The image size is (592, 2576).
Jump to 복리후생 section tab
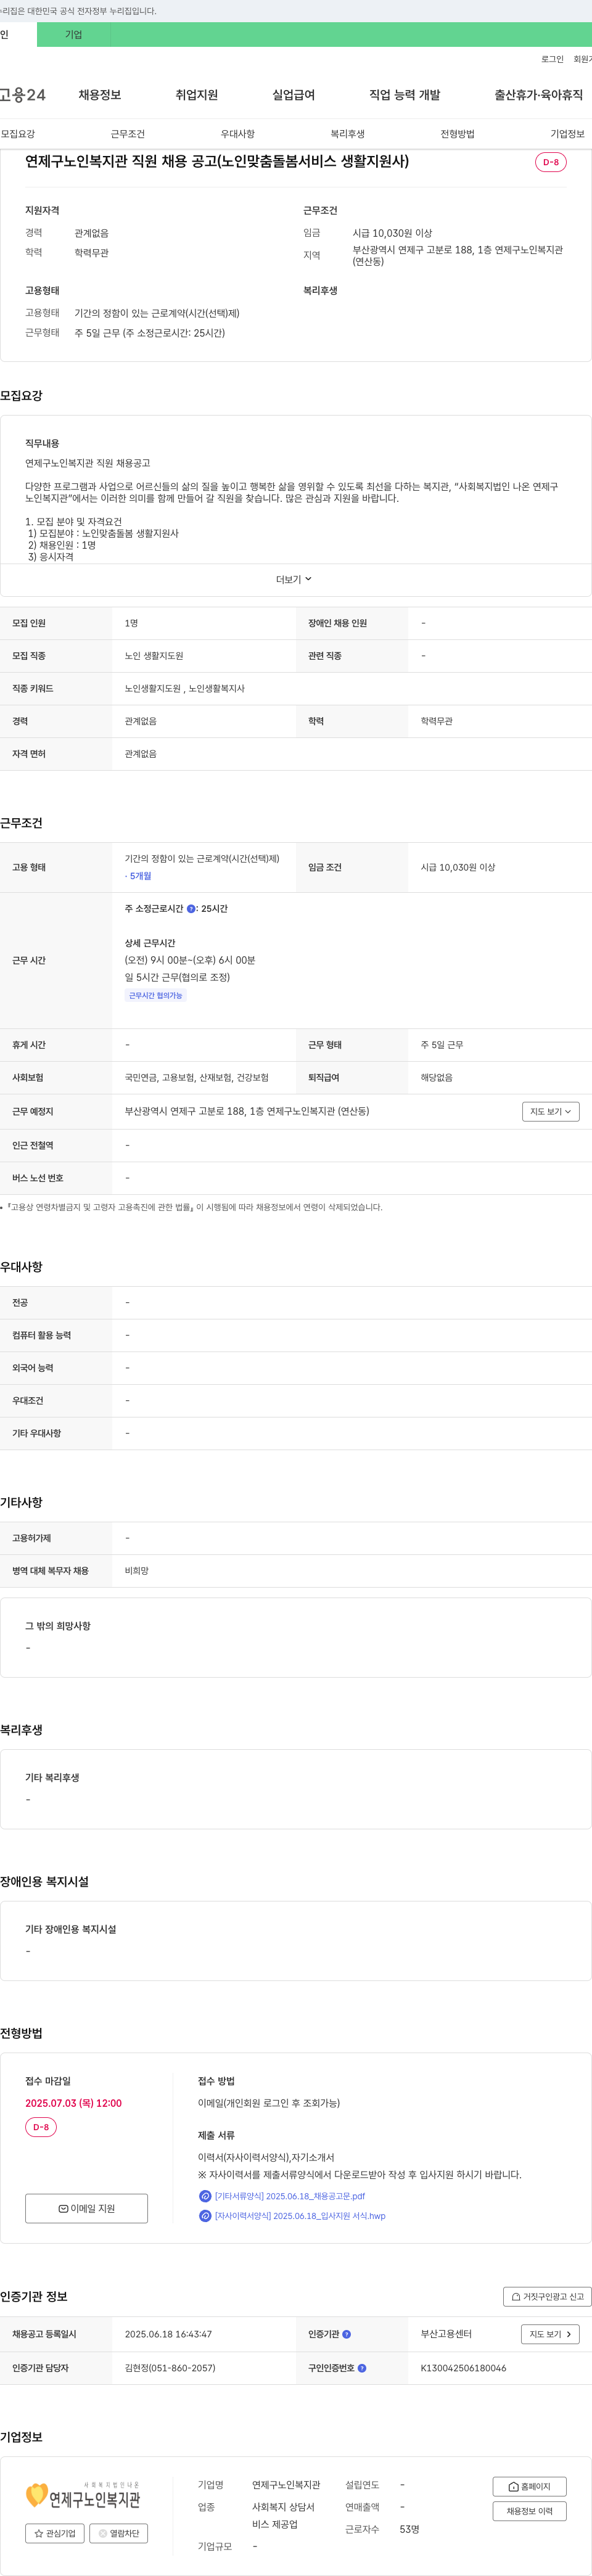click(x=348, y=134)
